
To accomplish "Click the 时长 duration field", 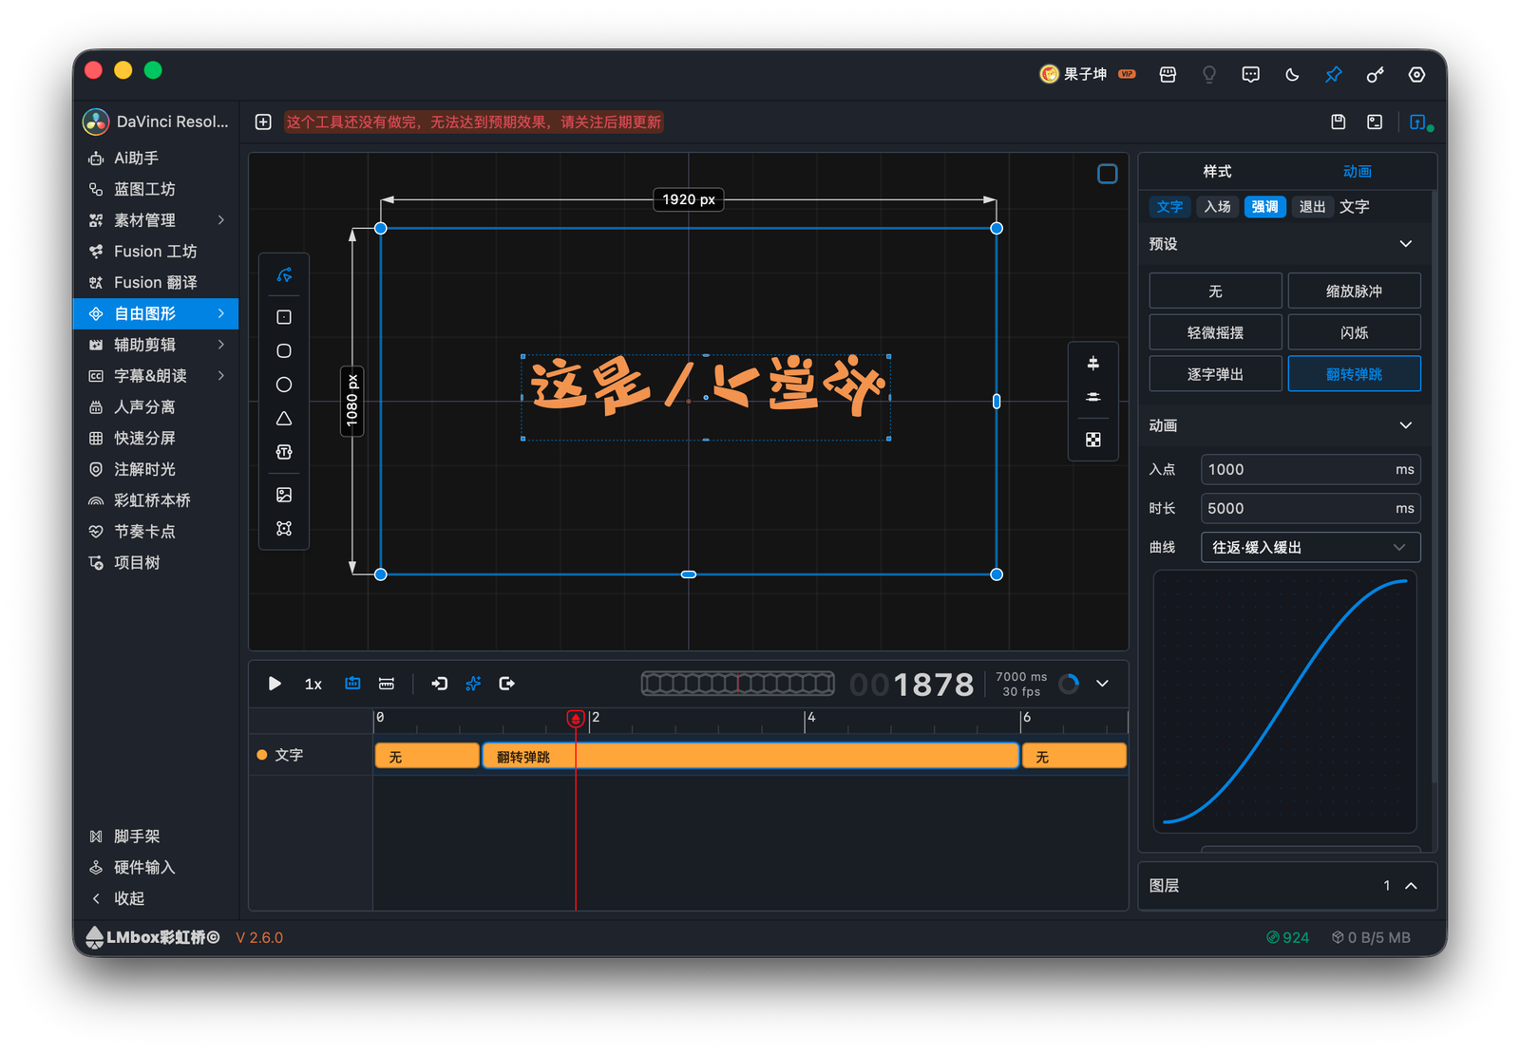I will coord(1310,508).
